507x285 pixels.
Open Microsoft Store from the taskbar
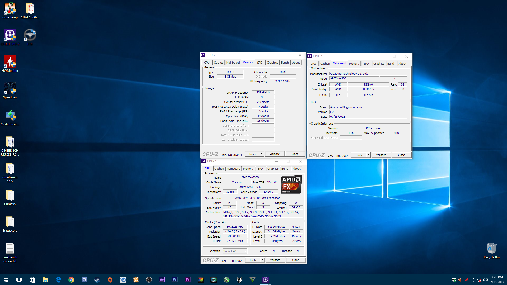32,280
